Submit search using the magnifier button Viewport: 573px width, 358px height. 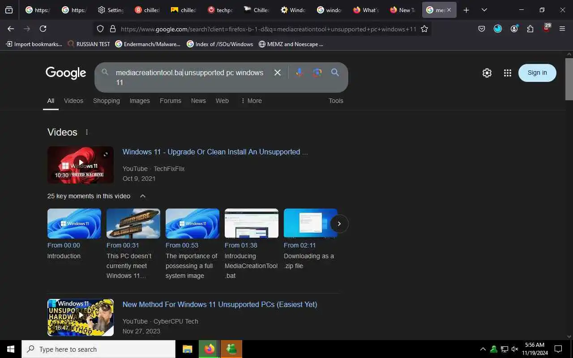(335, 72)
